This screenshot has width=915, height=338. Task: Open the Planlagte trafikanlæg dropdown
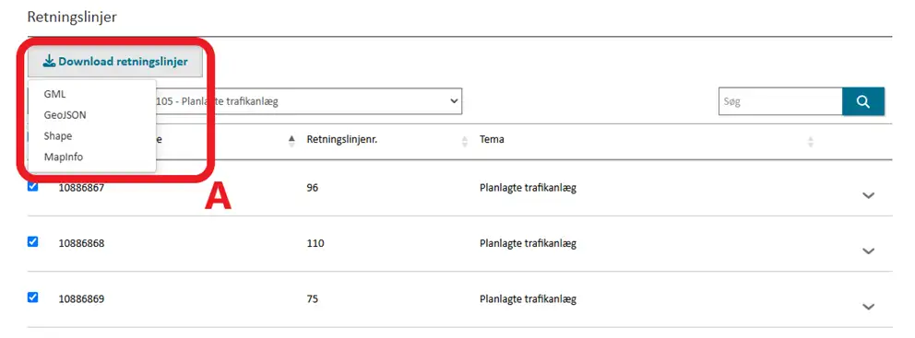[x=309, y=101]
